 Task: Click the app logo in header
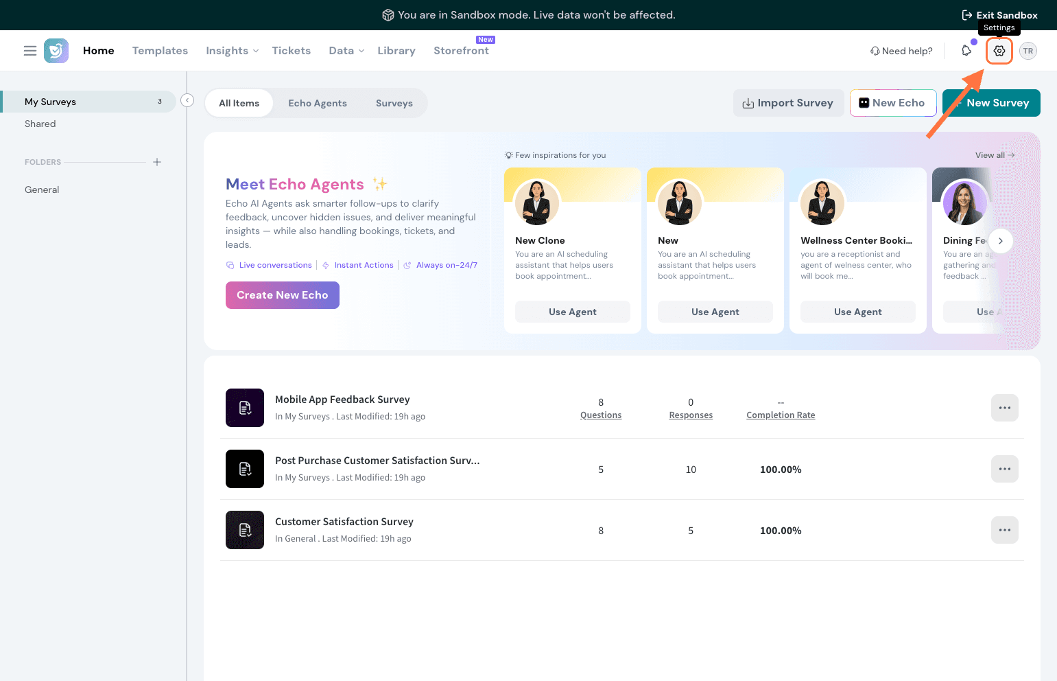[x=56, y=51]
